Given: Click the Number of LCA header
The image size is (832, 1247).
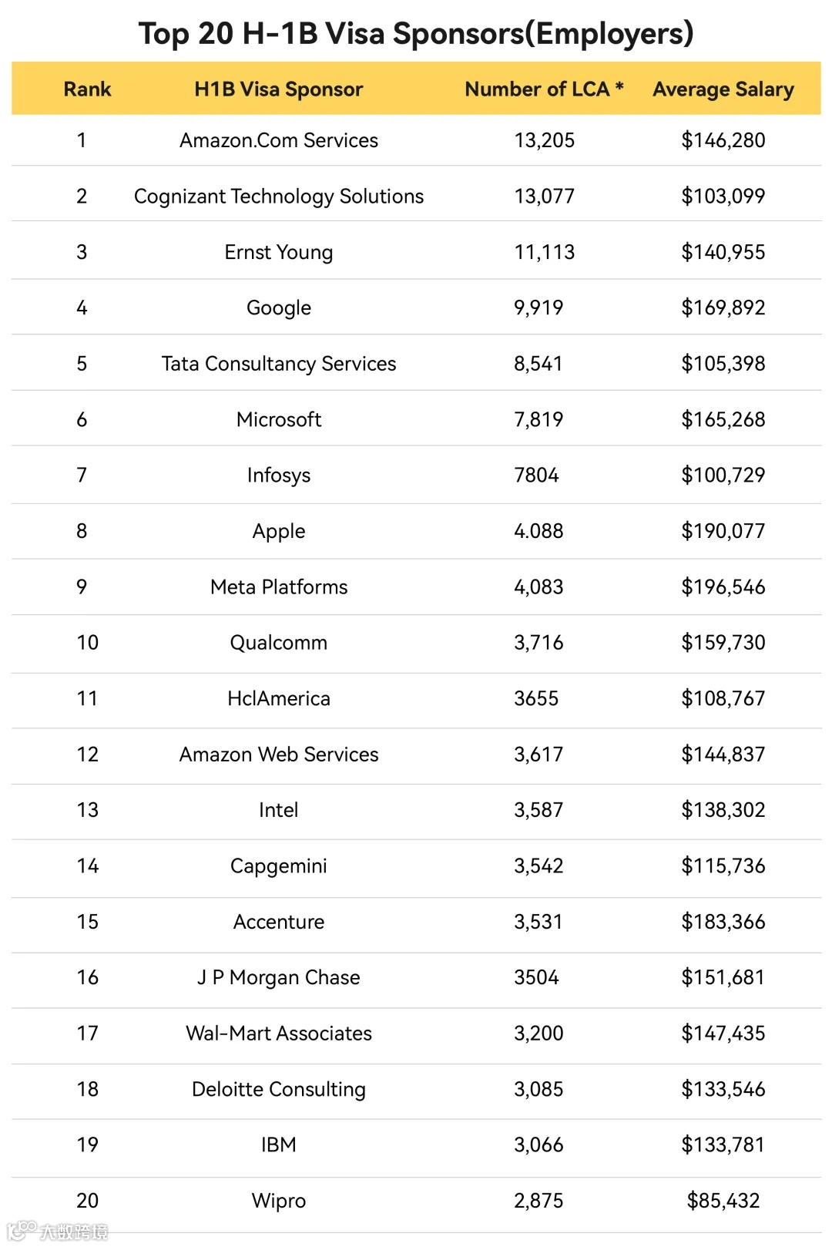Looking at the screenshot, I should point(544,89).
